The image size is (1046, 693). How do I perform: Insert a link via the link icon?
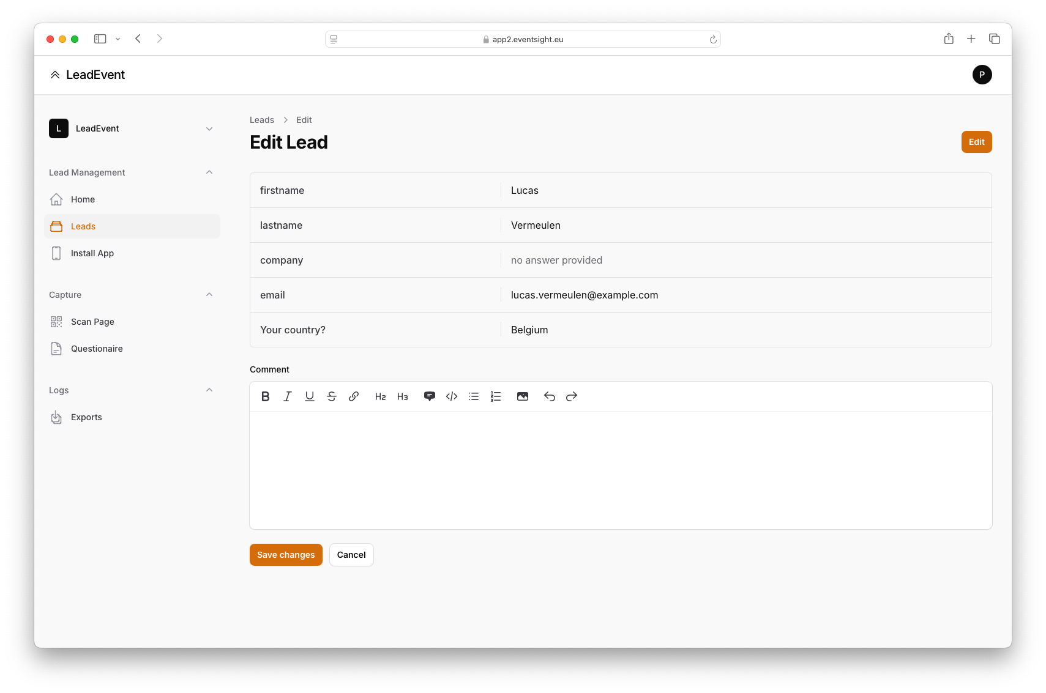(x=354, y=396)
